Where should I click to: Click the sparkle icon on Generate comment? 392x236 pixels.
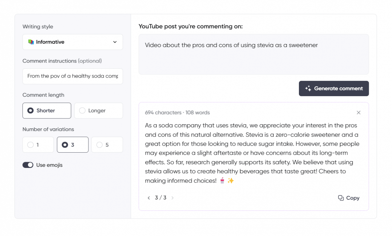[x=307, y=89]
